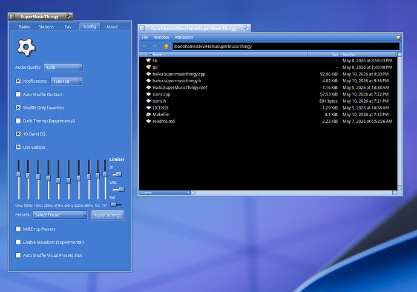This screenshot has width=417, height=292.
Task: Open the About tab
Action: [x=112, y=27]
